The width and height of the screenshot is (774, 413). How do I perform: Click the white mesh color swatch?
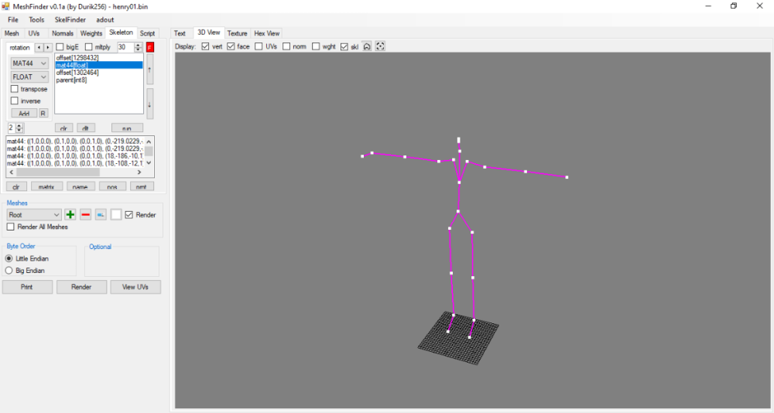116,214
